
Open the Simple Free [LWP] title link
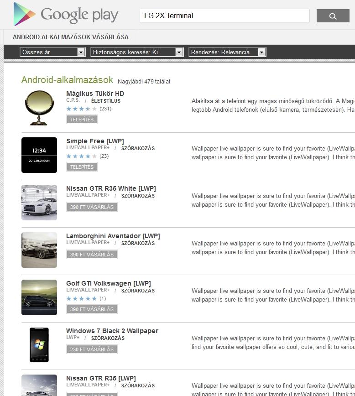click(95, 141)
